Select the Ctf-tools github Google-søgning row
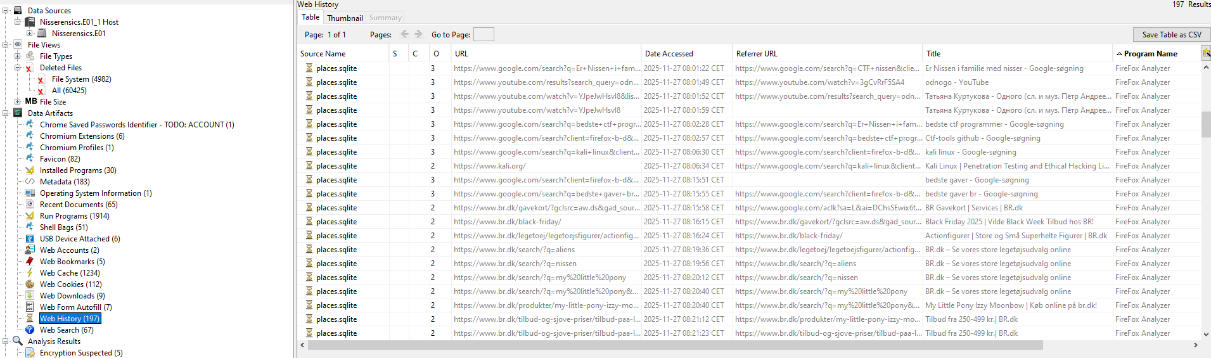The height and width of the screenshot is (358, 1211). [x=749, y=138]
